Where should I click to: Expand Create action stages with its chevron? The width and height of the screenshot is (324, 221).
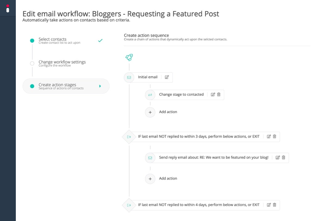coord(100,86)
